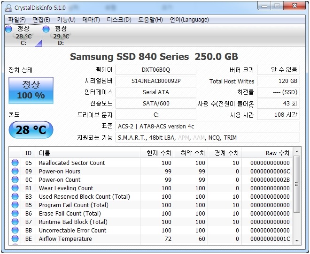
Task: Click the 정상 100 % health status button
Action: (x=31, y=90)
